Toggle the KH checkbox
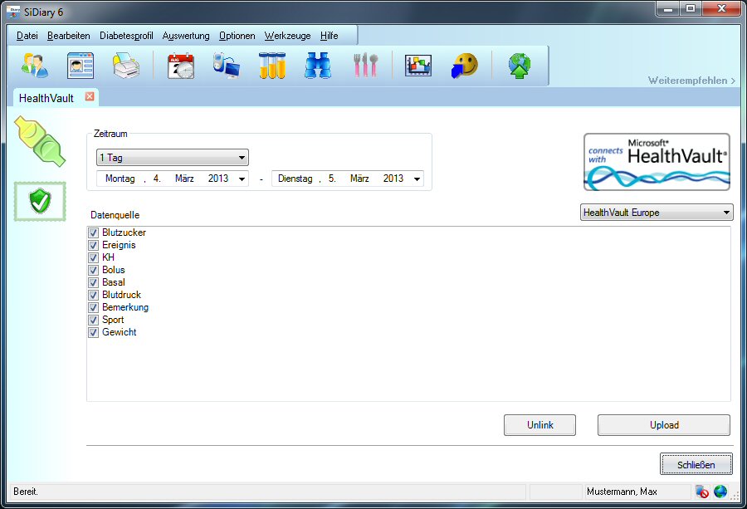The image size is (747, 509). point(93,258)
